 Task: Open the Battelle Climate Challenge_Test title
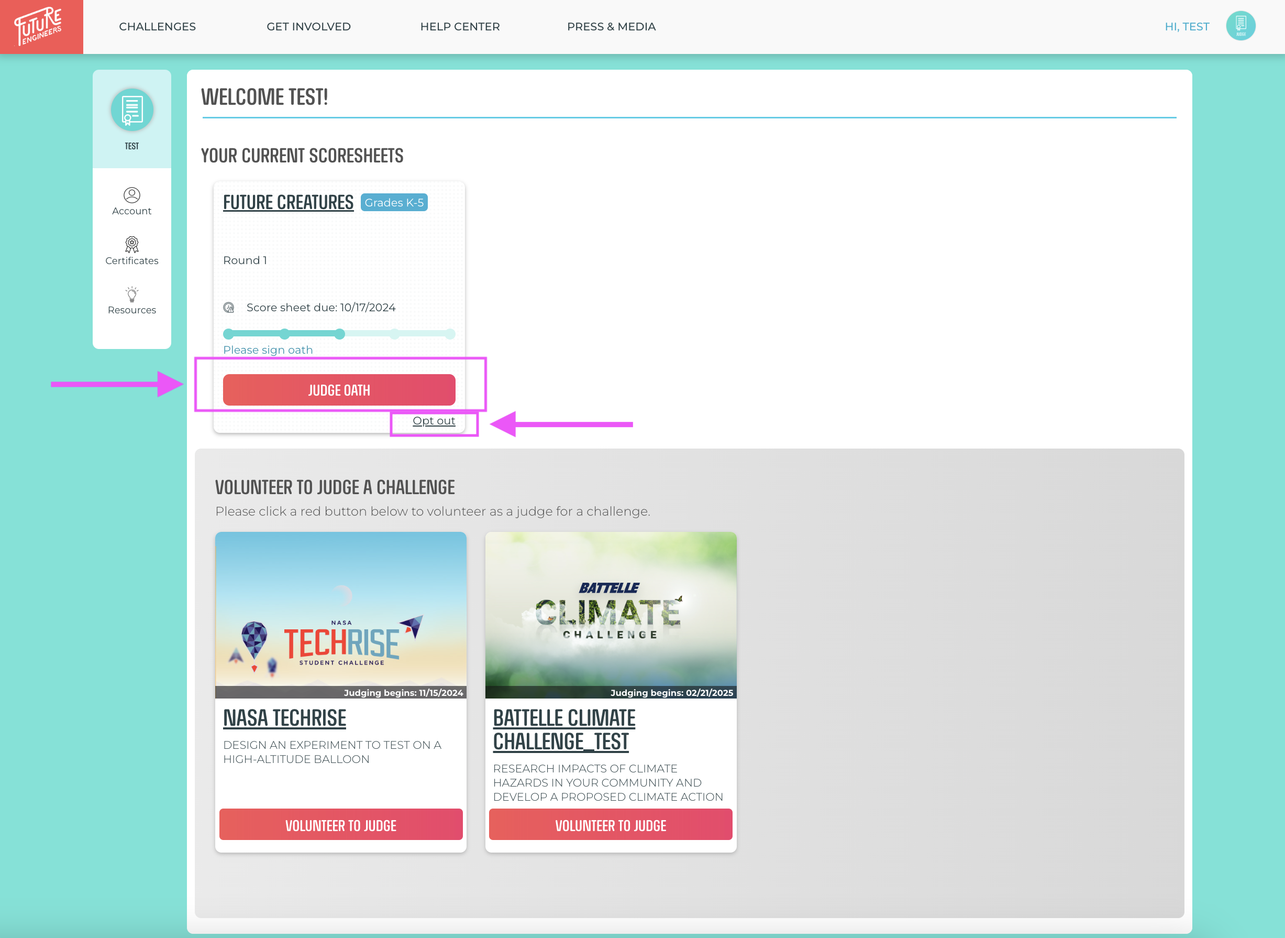[x=564, y=730]
